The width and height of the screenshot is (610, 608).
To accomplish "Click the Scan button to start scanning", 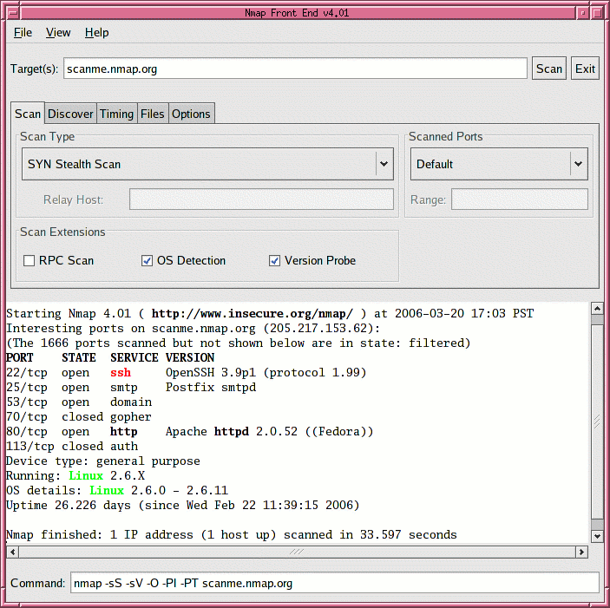I will click(x=549, y=69).
